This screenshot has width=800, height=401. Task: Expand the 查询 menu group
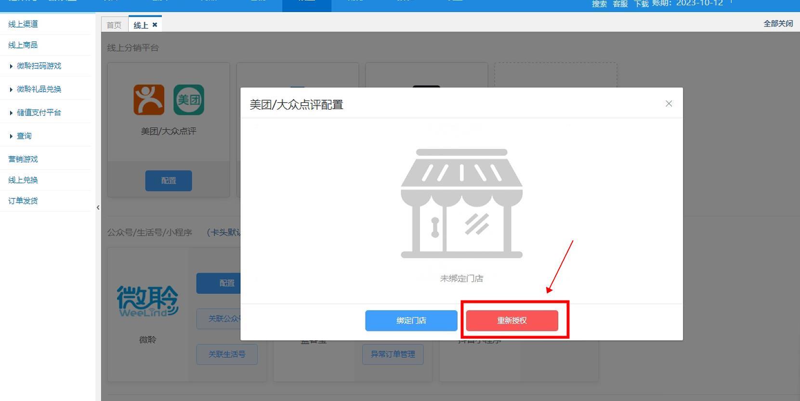click(x=24, y=136)
